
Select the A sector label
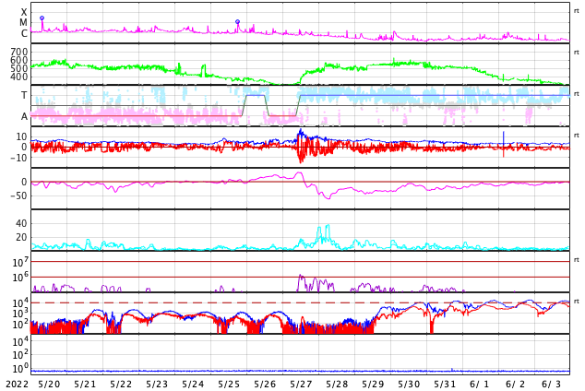point(24,117)
